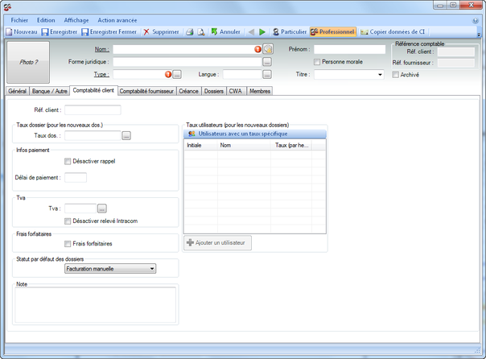Click the Photo placeholder thumbnail

(30, 61)
